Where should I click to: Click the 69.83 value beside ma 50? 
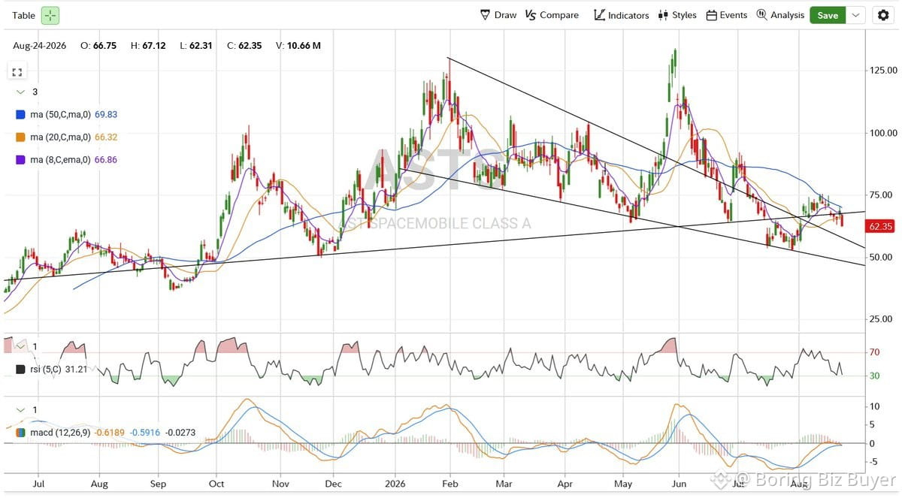coord(106,115)
